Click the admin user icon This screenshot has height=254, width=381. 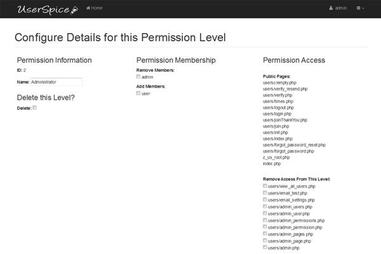[x=331, y=8]
